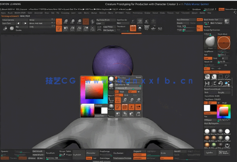This screenshot has width=237, height=162.
Task: Open the Color menu
Action: coord(30,13)
